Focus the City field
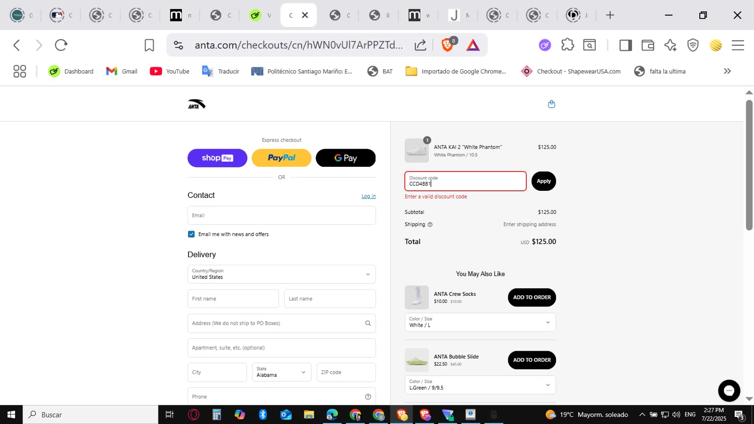The width and height of the screenshot is (754, 424). [217, 372]
